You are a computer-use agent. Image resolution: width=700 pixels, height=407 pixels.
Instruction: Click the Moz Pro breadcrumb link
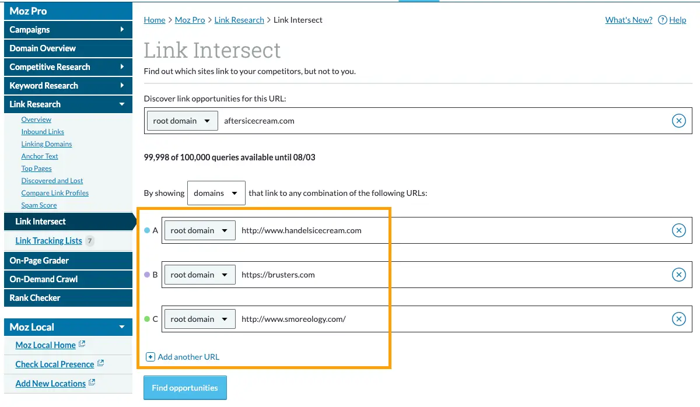(x=190, y=19)
